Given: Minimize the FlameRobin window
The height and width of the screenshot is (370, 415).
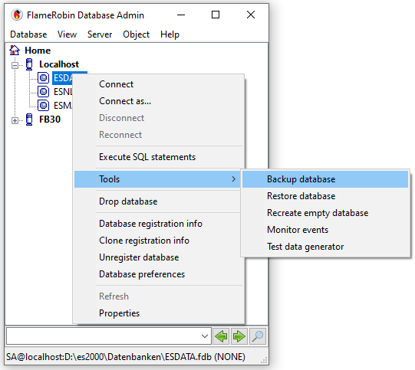Looking at the screenshot, I should (x=181, y=15).
